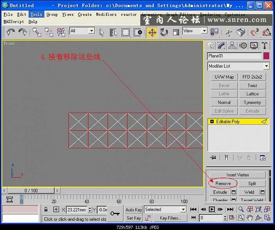Click the Pin Stack icon
Screen dimensions: 275x230
click(213, 157)
